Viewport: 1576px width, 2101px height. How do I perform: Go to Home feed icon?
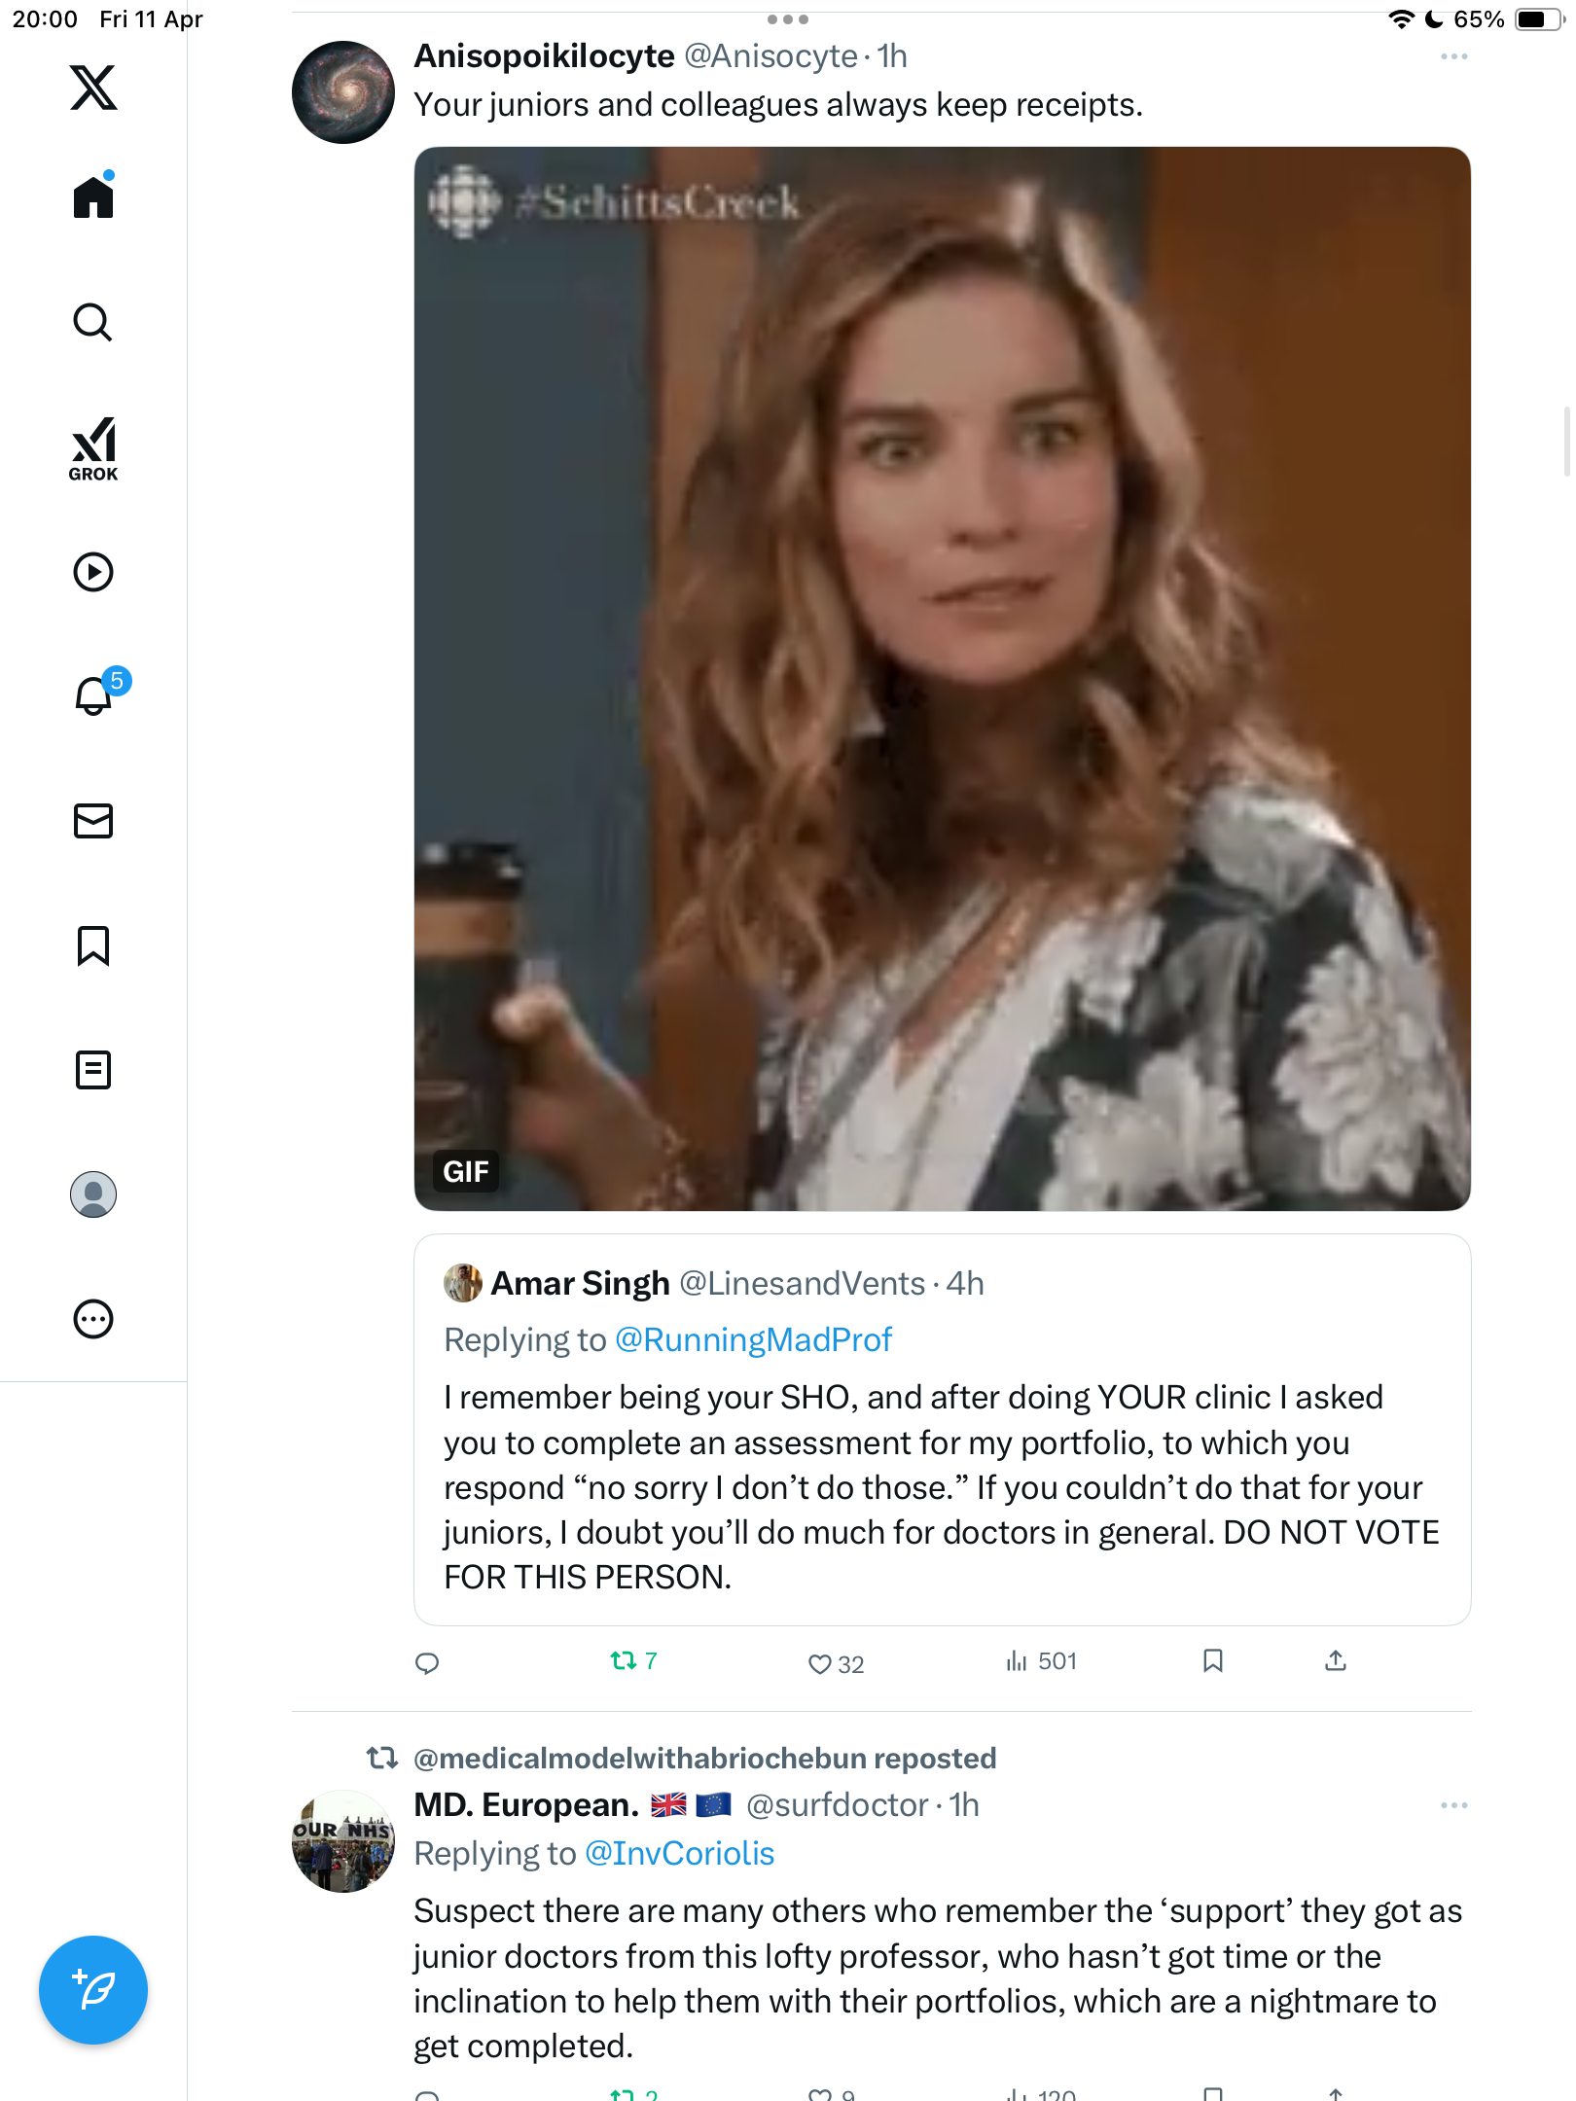[x=93, y=196]
